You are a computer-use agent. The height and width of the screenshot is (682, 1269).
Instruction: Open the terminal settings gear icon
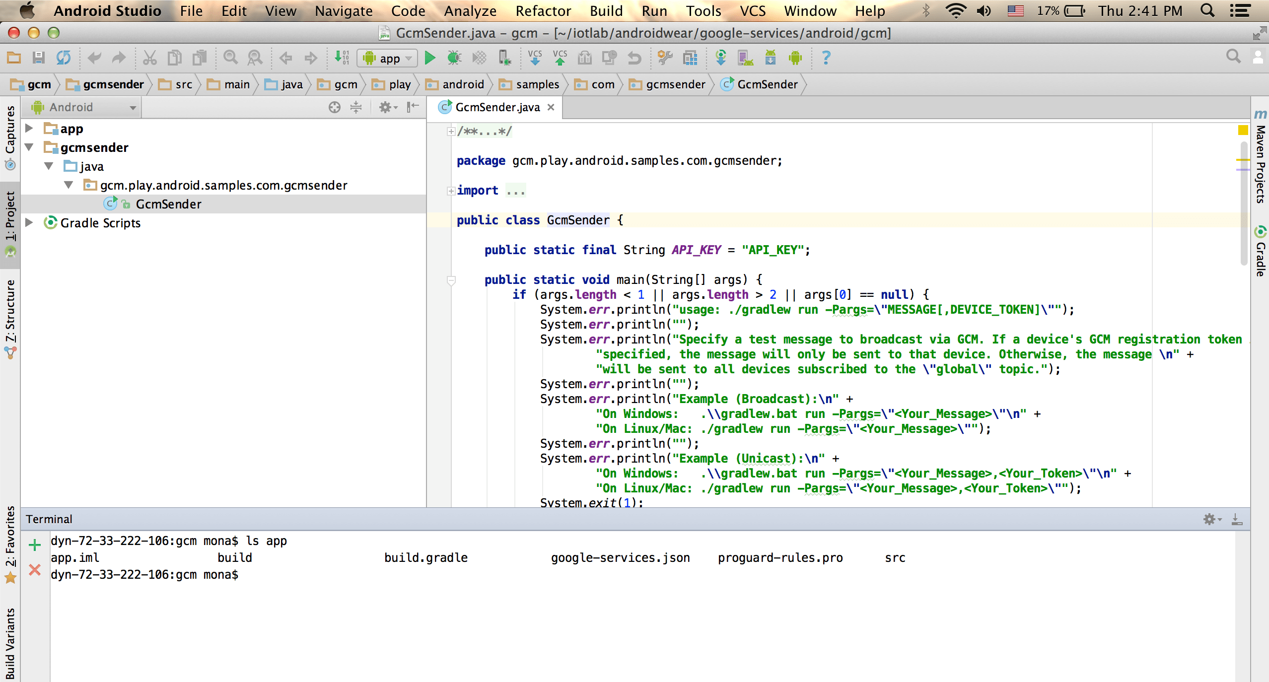point(1210,519)
